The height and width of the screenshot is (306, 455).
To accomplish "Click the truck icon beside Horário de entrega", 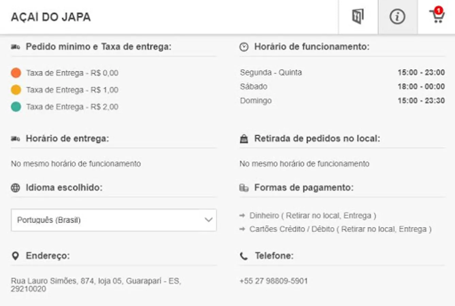I will (x=15, y=139).
